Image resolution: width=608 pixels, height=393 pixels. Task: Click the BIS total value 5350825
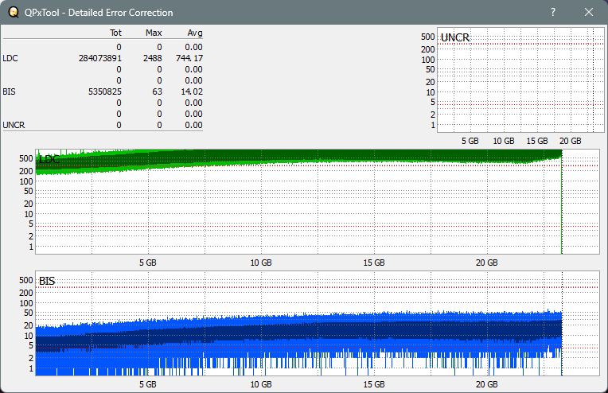pyautogui.click(x=104, y=91)
